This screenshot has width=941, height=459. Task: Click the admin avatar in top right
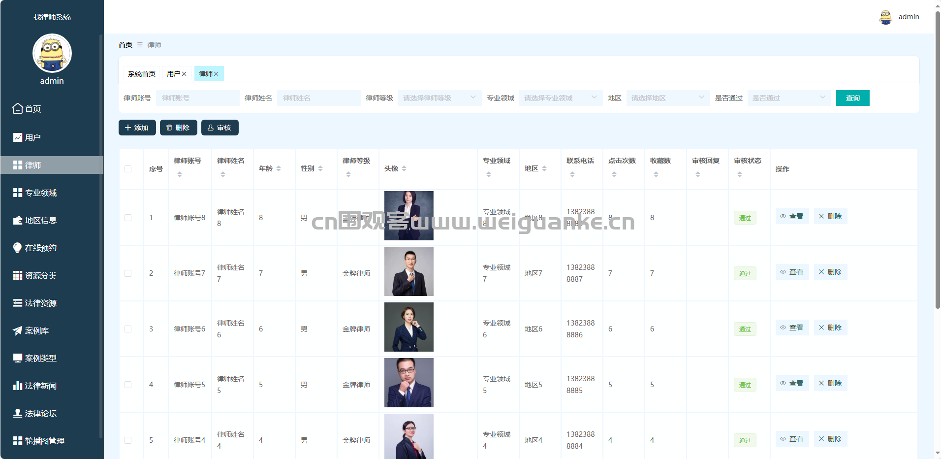(x=885, y=17)
